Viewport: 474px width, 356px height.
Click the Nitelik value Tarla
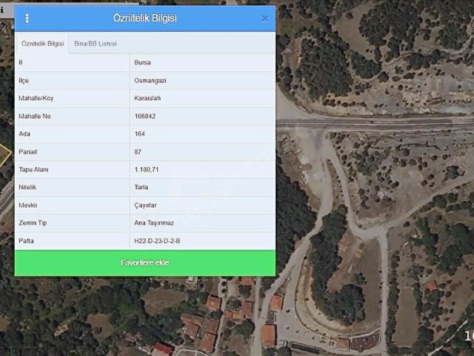(x=141, y=188)
